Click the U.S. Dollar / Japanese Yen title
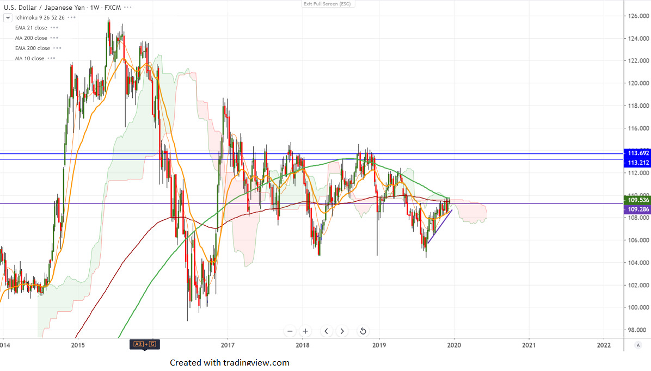This screenshot has height=371, width=651. click(44, 8)
